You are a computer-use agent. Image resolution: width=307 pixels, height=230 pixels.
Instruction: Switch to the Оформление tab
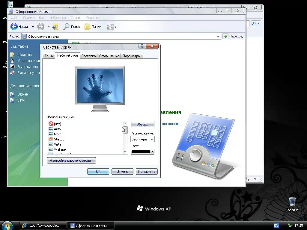click(109, 56)
